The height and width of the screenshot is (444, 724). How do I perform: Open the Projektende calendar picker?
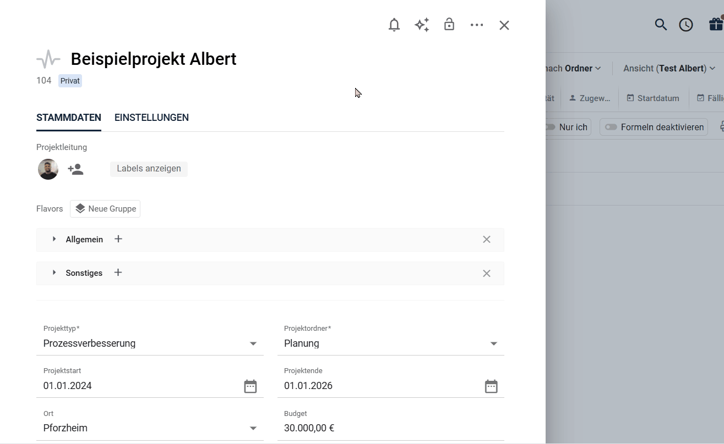[x=491, y=386]
